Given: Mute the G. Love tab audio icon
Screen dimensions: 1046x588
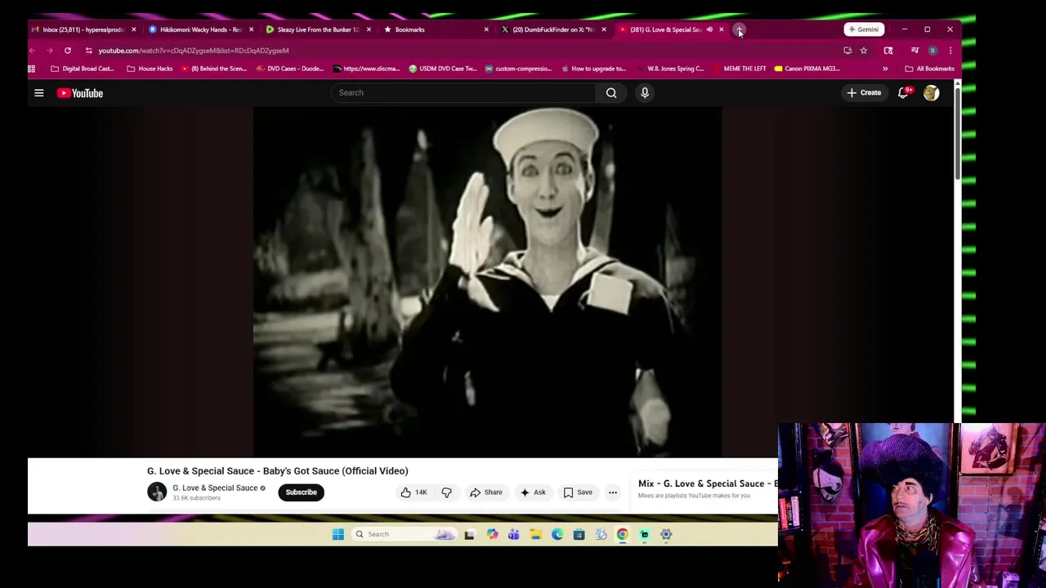Looking at the screenshot, I should 709,29.
